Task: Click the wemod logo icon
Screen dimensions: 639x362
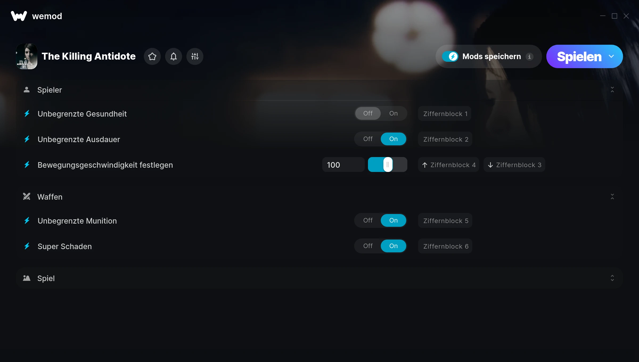Action: [x=19, y=16]
